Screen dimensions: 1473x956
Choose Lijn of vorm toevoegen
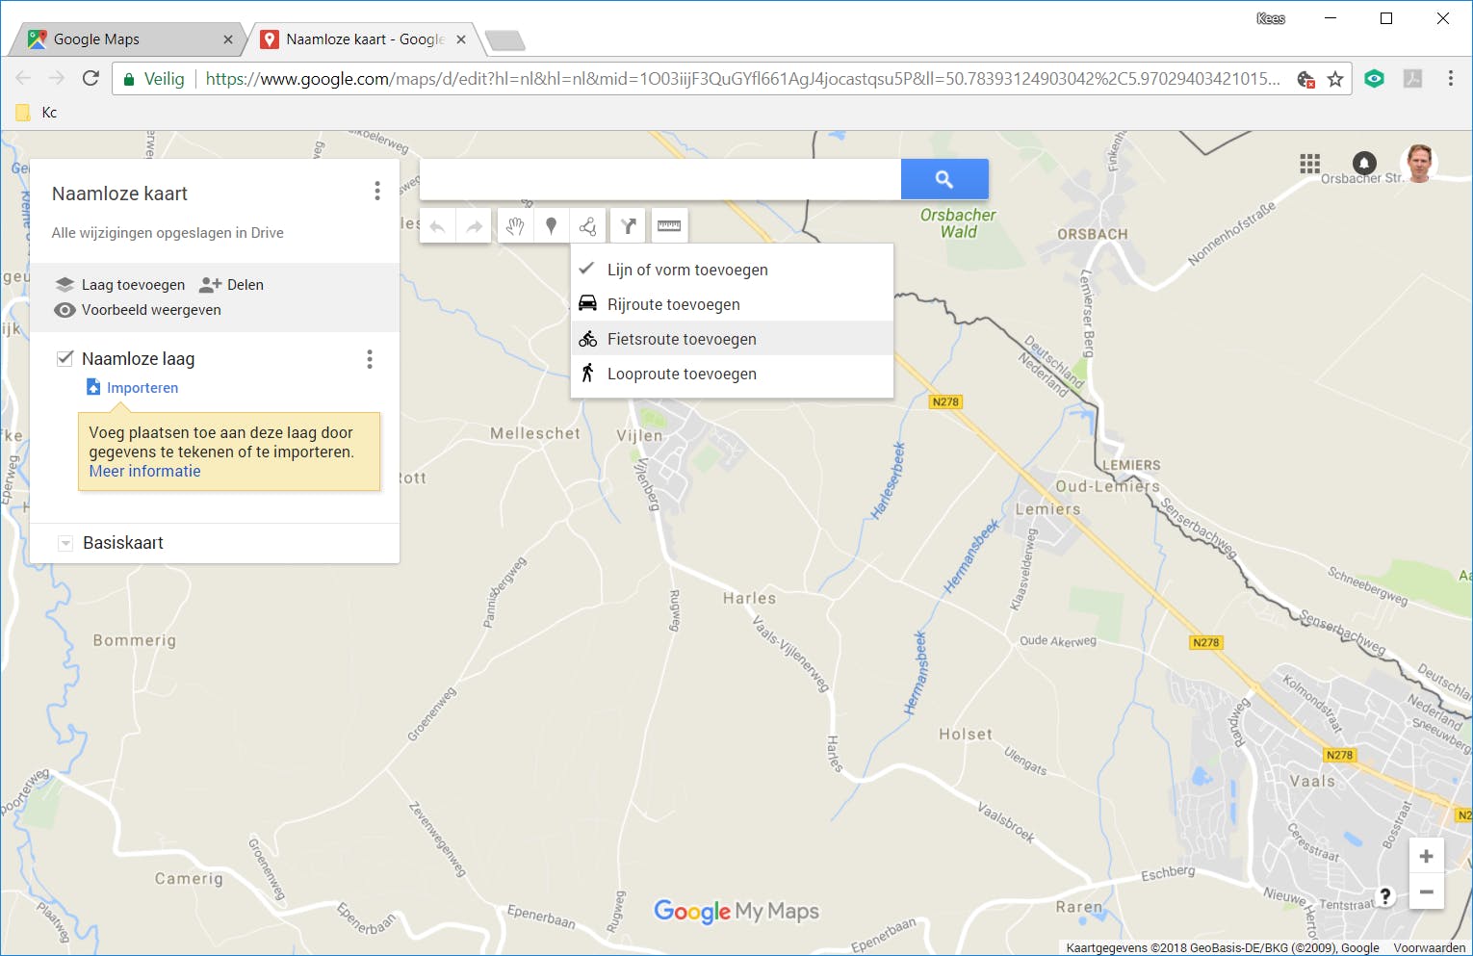(732, 270)
